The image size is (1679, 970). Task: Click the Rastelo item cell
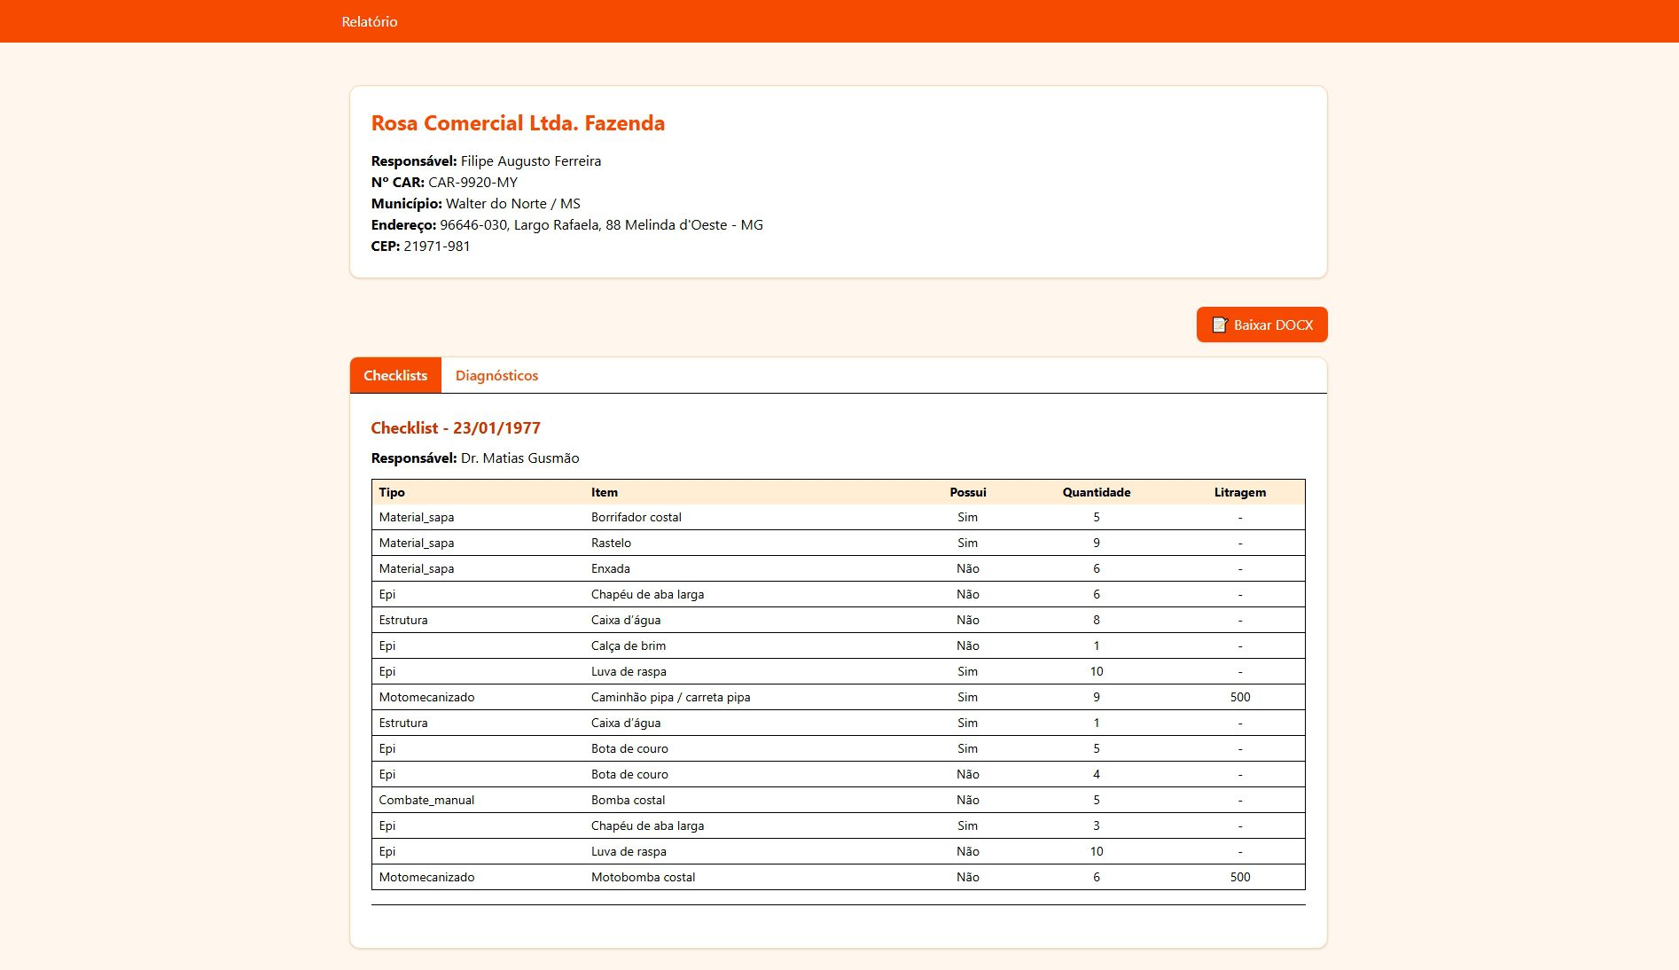pos(611,543)
